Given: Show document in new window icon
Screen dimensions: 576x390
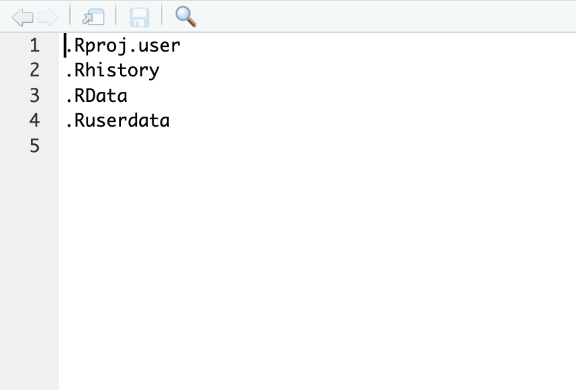Looking at the screenshot, I should pos(93,17).
